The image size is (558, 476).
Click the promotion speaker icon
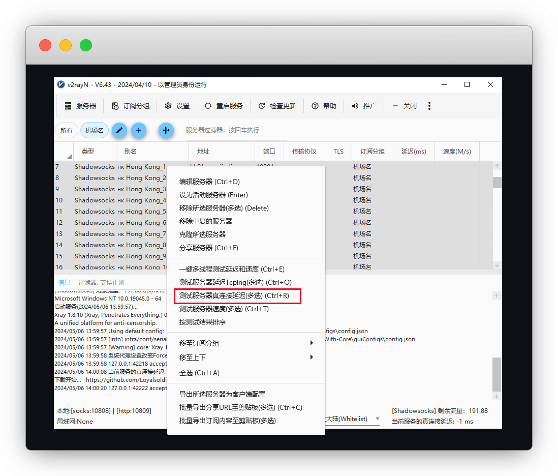tap(355, 106)
